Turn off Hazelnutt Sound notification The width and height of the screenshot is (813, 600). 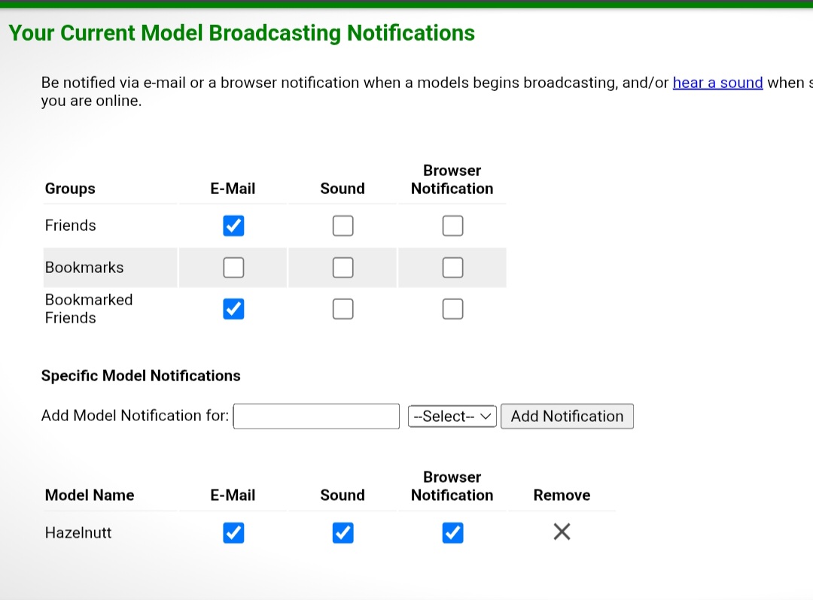pyautogui.click(x=343, y=533)
